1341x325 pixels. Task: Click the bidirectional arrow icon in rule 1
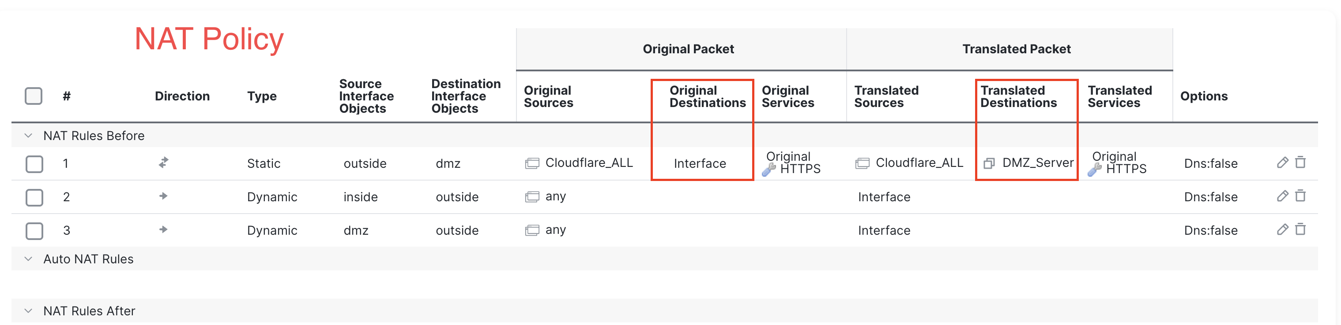click(163, 162)
